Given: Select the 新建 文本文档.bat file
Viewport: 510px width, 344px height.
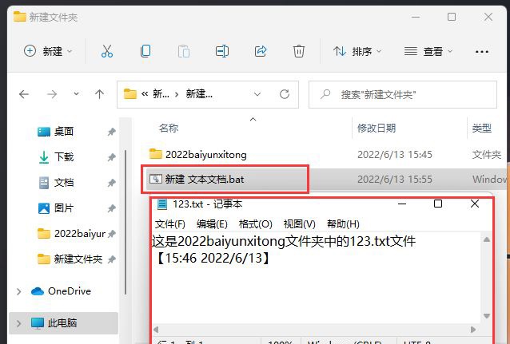Looking at the screenshot, I should point(205,179).
